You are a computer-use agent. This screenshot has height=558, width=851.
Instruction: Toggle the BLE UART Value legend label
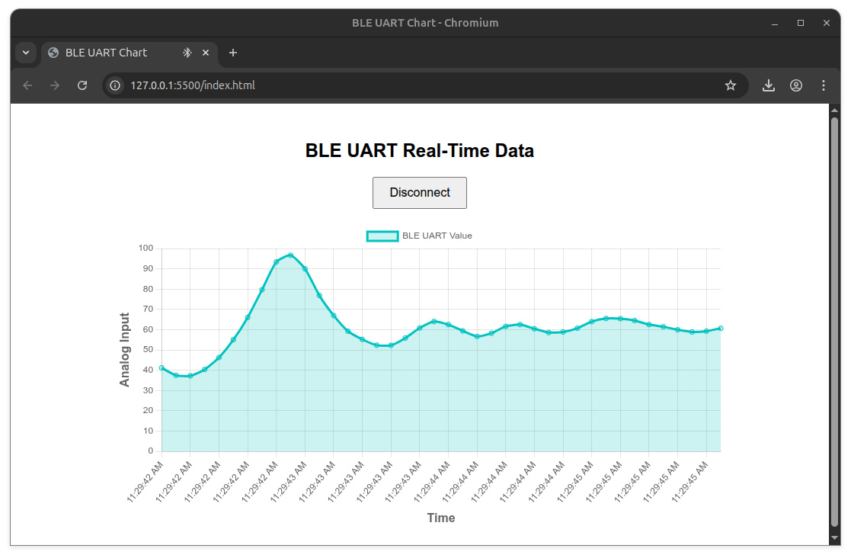pyautogui.click(x=437, y=236)
